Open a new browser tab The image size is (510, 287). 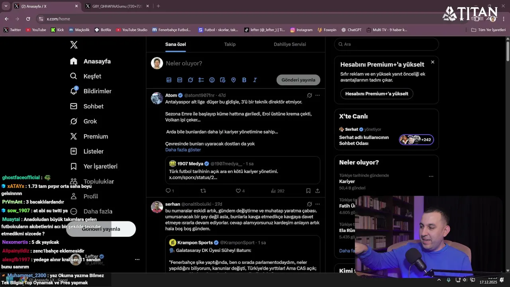pos(158,6)
